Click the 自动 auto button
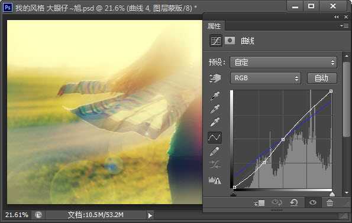The image size is (352, 223). coord(321,78)
